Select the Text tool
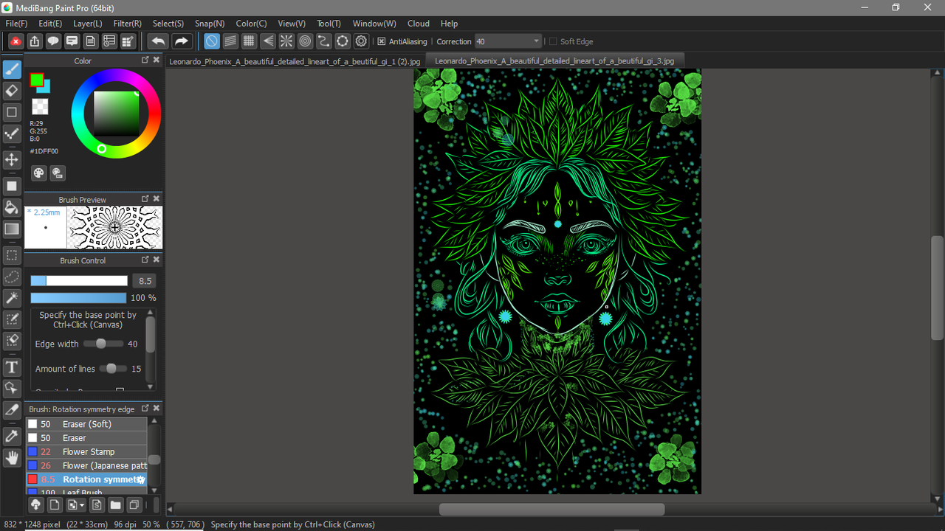945x531 pixels. coord(12,367)
